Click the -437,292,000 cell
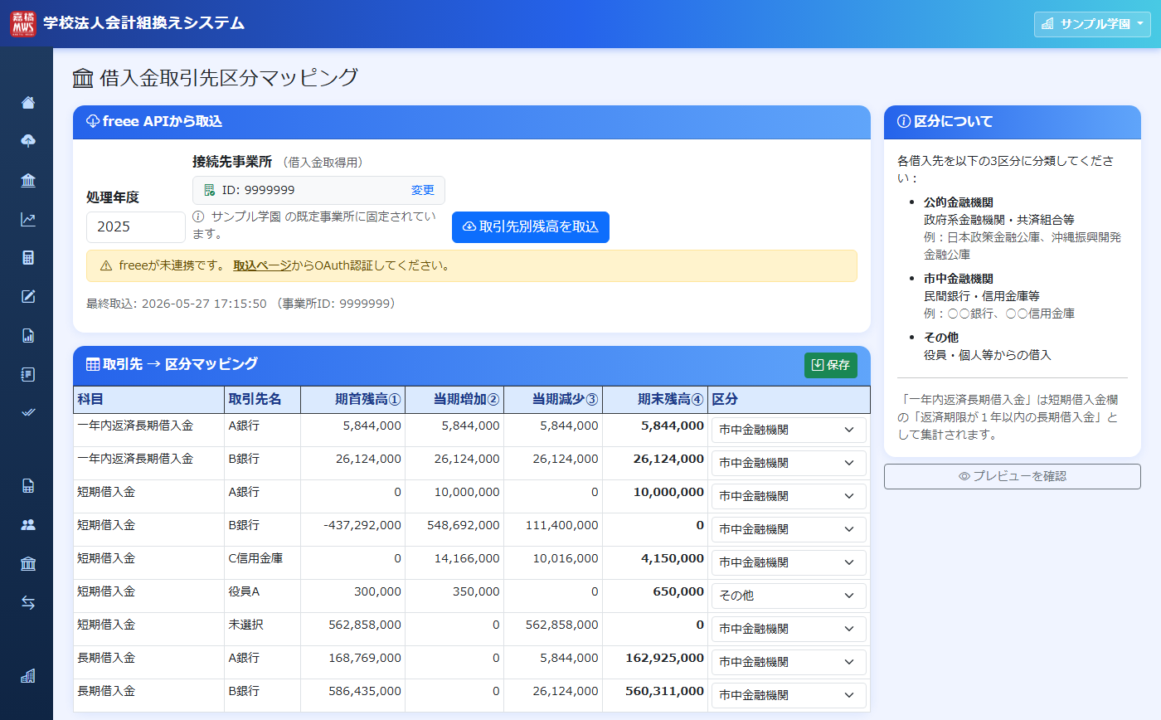The image size is (1161, 720). (353, 529)
